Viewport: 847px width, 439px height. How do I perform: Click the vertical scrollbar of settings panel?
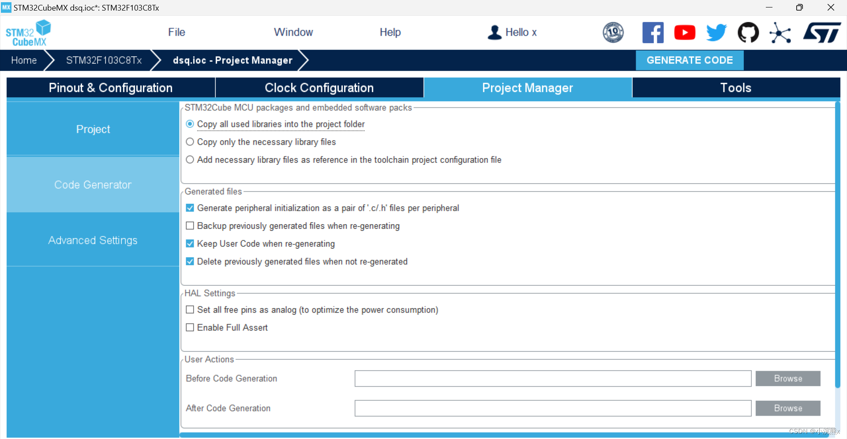tap(838, 245)
